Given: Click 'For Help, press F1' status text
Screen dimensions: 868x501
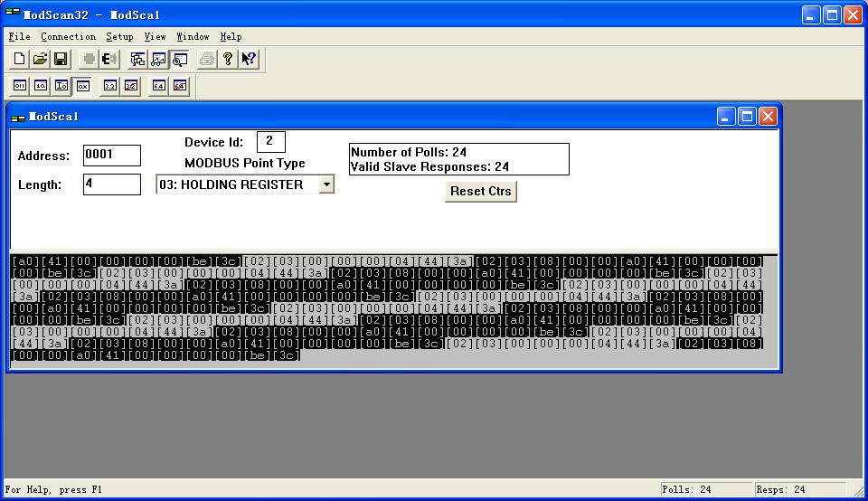Looking at the screenshot, I should click(53, 489).
